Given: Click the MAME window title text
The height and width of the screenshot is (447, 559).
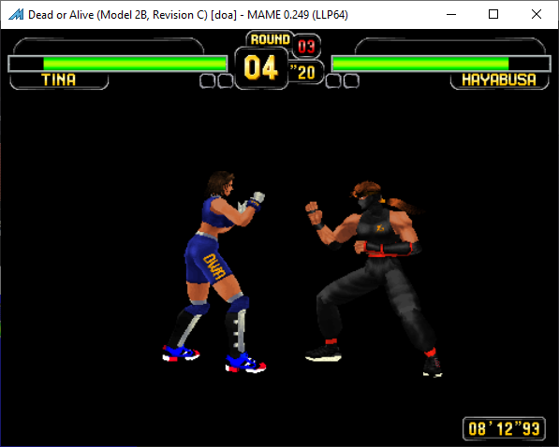Looking at the screenshot, I should pos(188,15).
